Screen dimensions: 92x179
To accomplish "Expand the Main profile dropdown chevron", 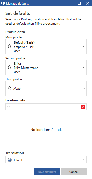I will click(x=84, y=47).
